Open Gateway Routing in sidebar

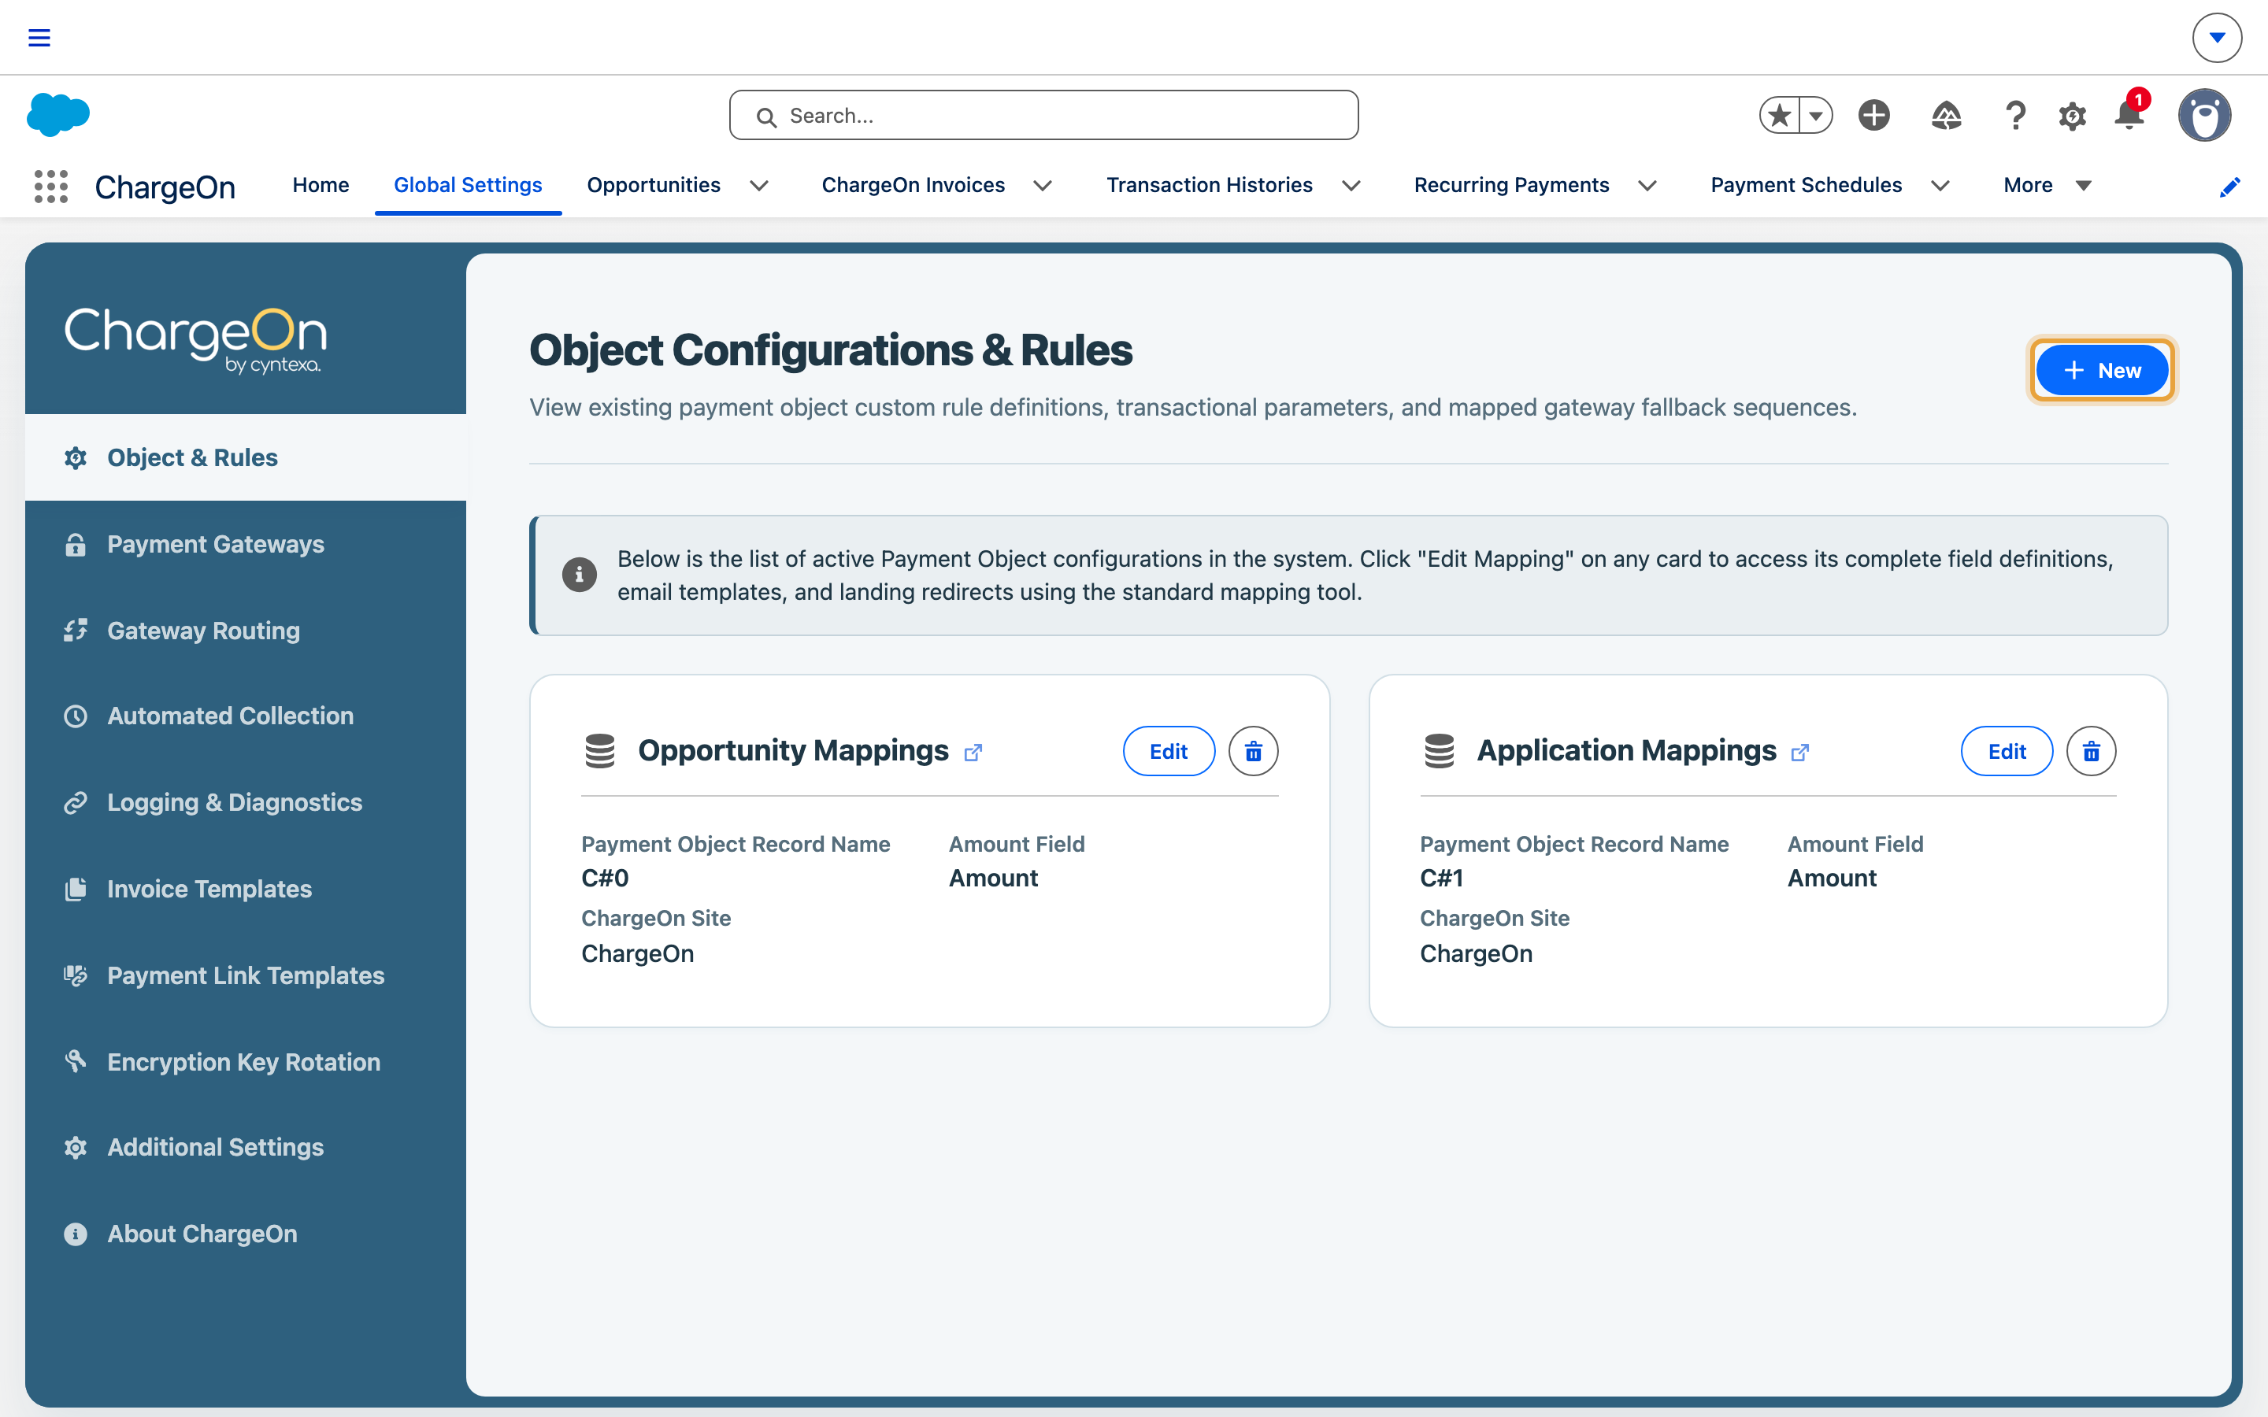click(246, 631)
